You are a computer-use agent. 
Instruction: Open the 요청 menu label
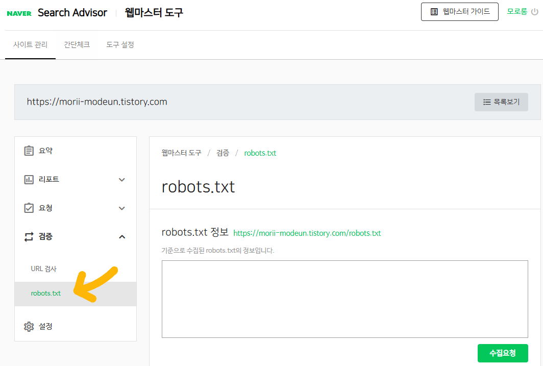(45, 208)
